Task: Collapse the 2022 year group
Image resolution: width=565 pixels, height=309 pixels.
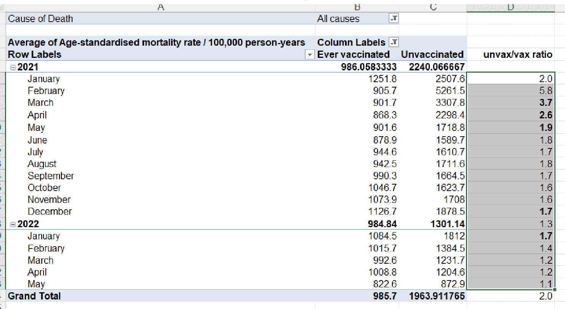Action: click(x=13, y=224)
